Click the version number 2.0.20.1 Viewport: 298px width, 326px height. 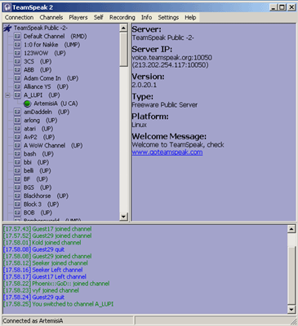point(145,85)
